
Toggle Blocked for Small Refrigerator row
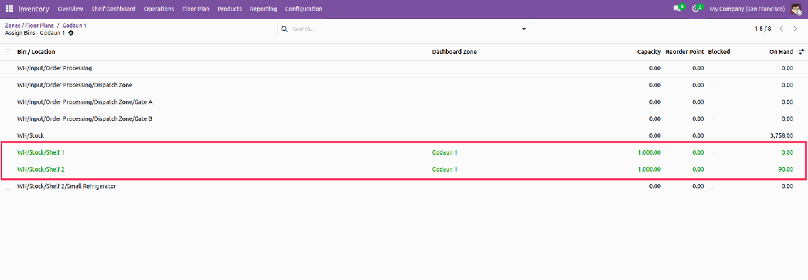coord(711,186)
